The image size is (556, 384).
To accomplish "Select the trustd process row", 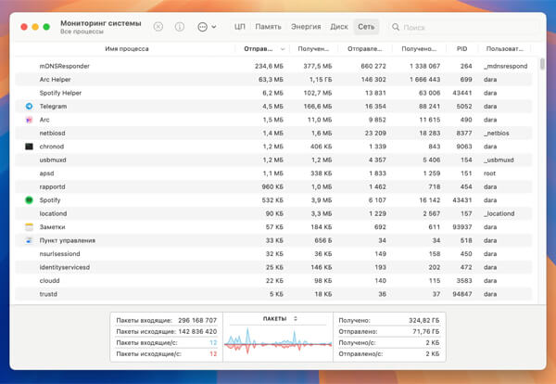I will (273, 294).
